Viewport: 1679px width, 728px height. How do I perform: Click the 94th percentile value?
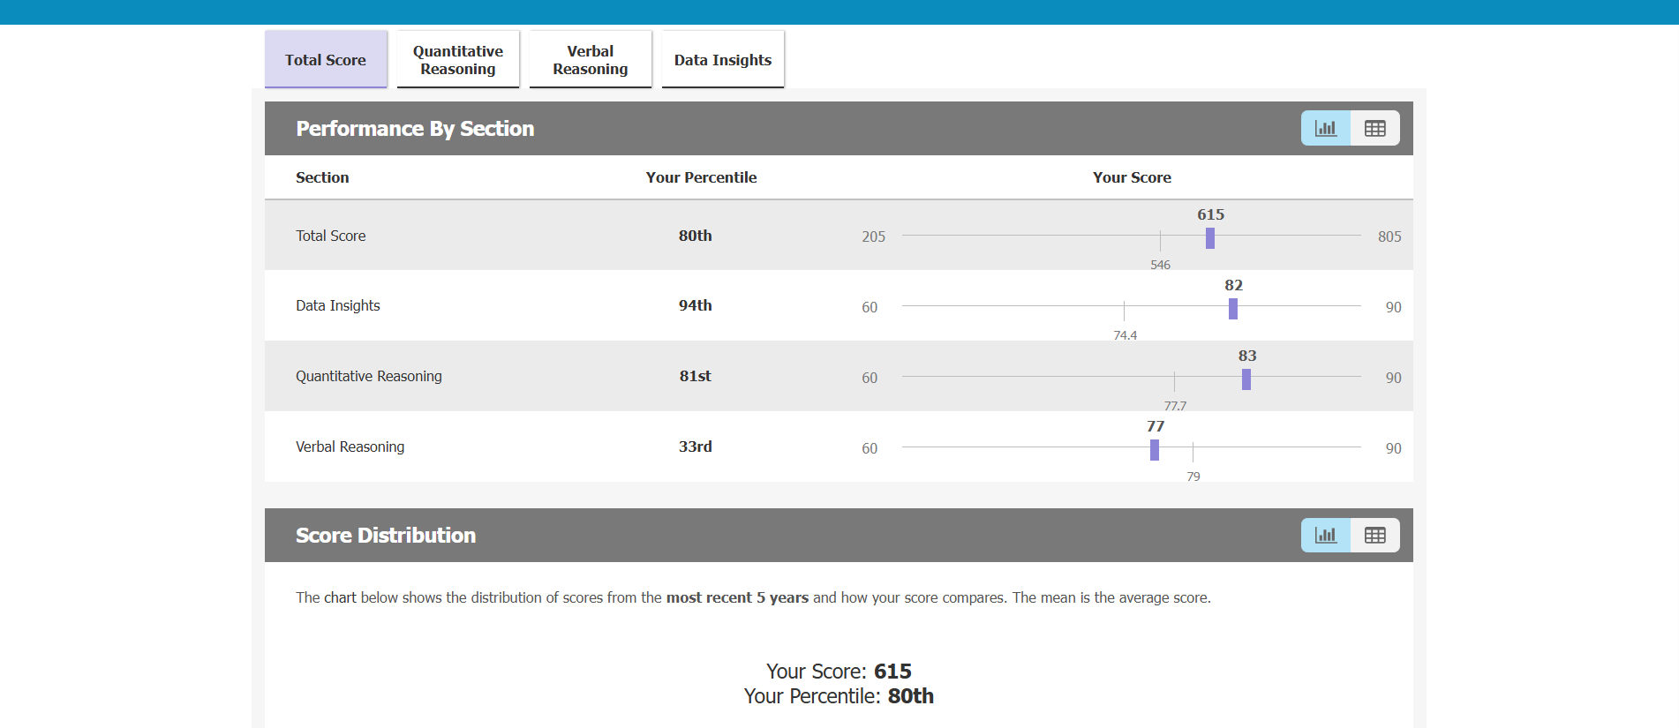[x=695, y=305]
